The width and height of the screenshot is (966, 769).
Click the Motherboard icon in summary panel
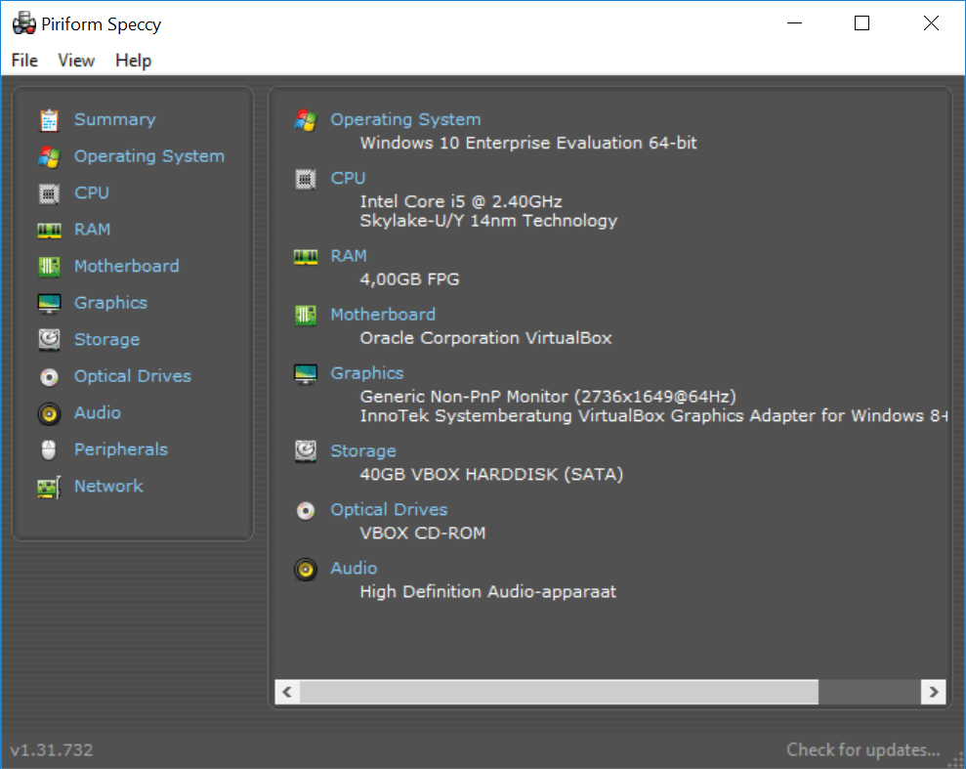(x=306, y=316)
